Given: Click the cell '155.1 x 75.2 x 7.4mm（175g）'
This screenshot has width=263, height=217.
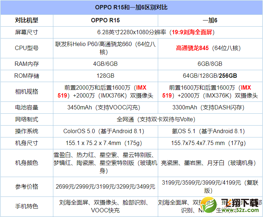Looking at the screenshot, I should tap(105, 143).
